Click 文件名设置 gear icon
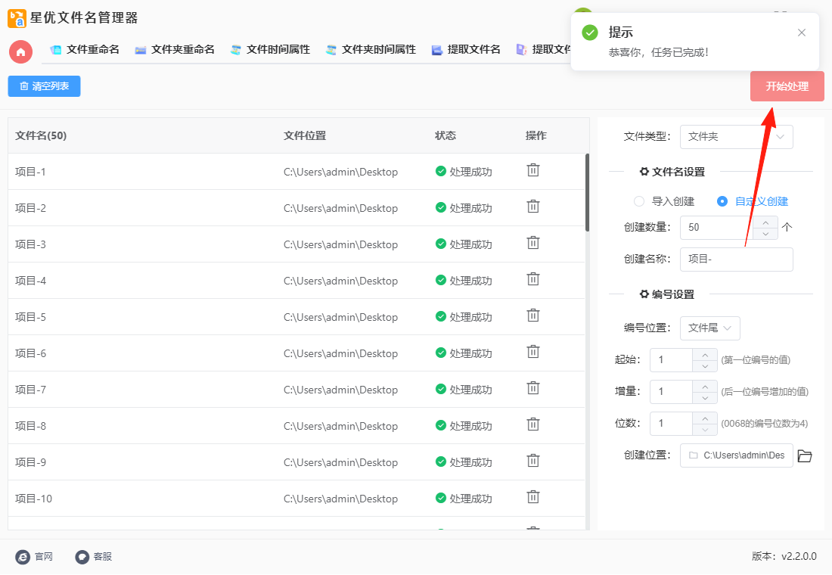 click(644, 172)
